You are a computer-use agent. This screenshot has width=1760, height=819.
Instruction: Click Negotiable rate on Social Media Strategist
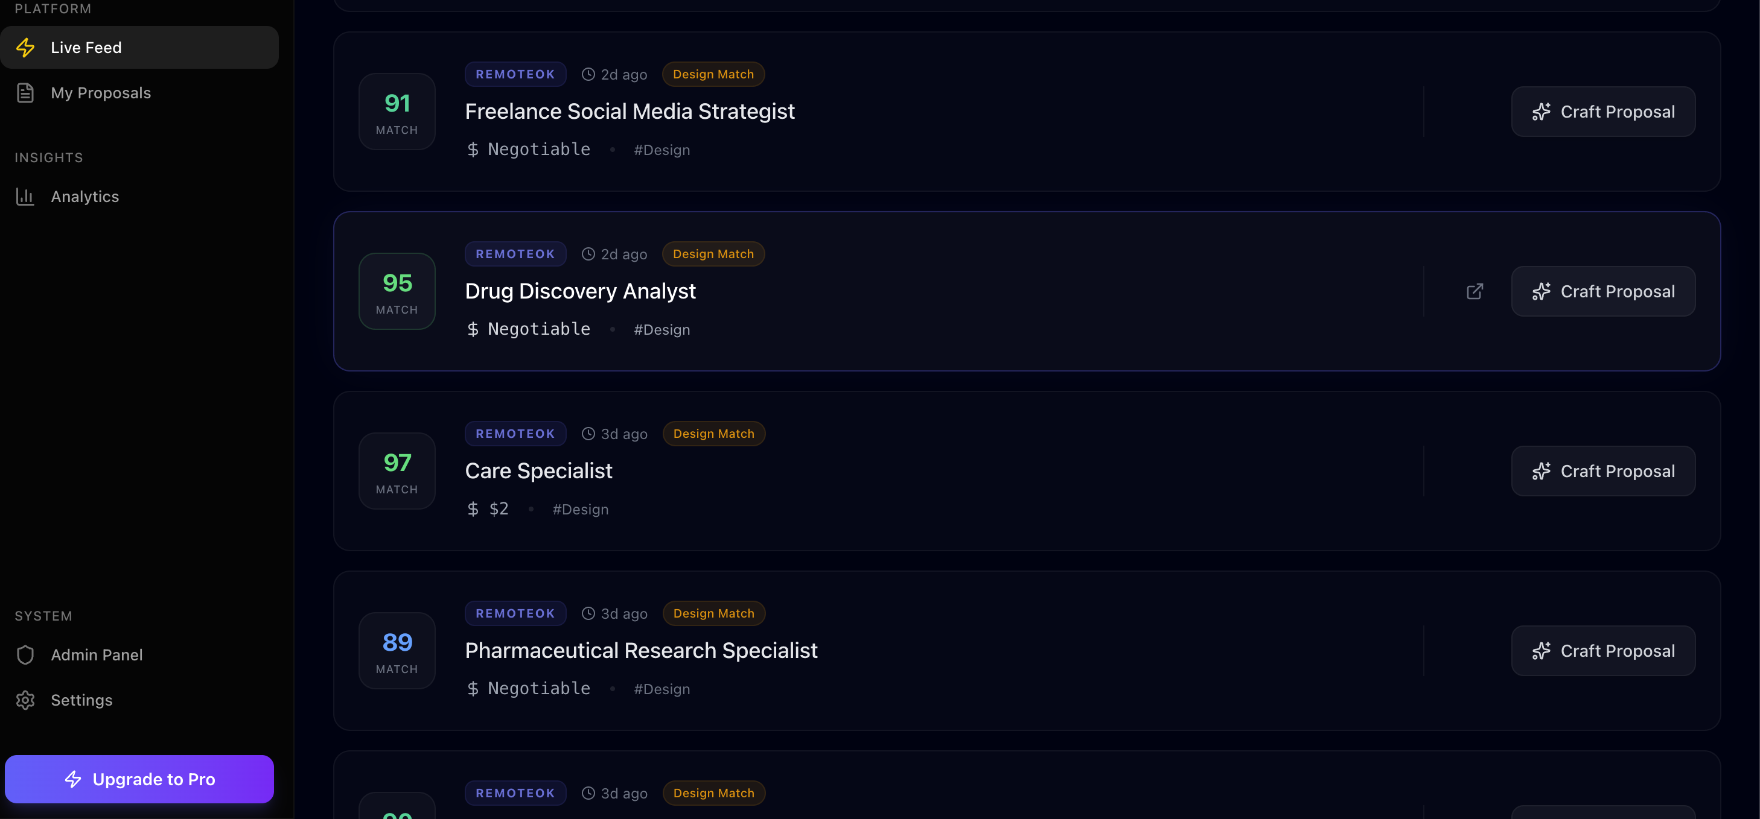(538, 149)
